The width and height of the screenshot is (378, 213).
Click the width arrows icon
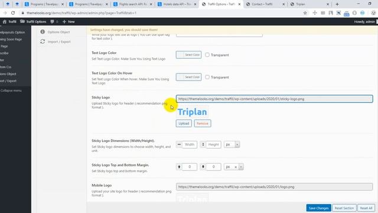(x=179, y=144)
